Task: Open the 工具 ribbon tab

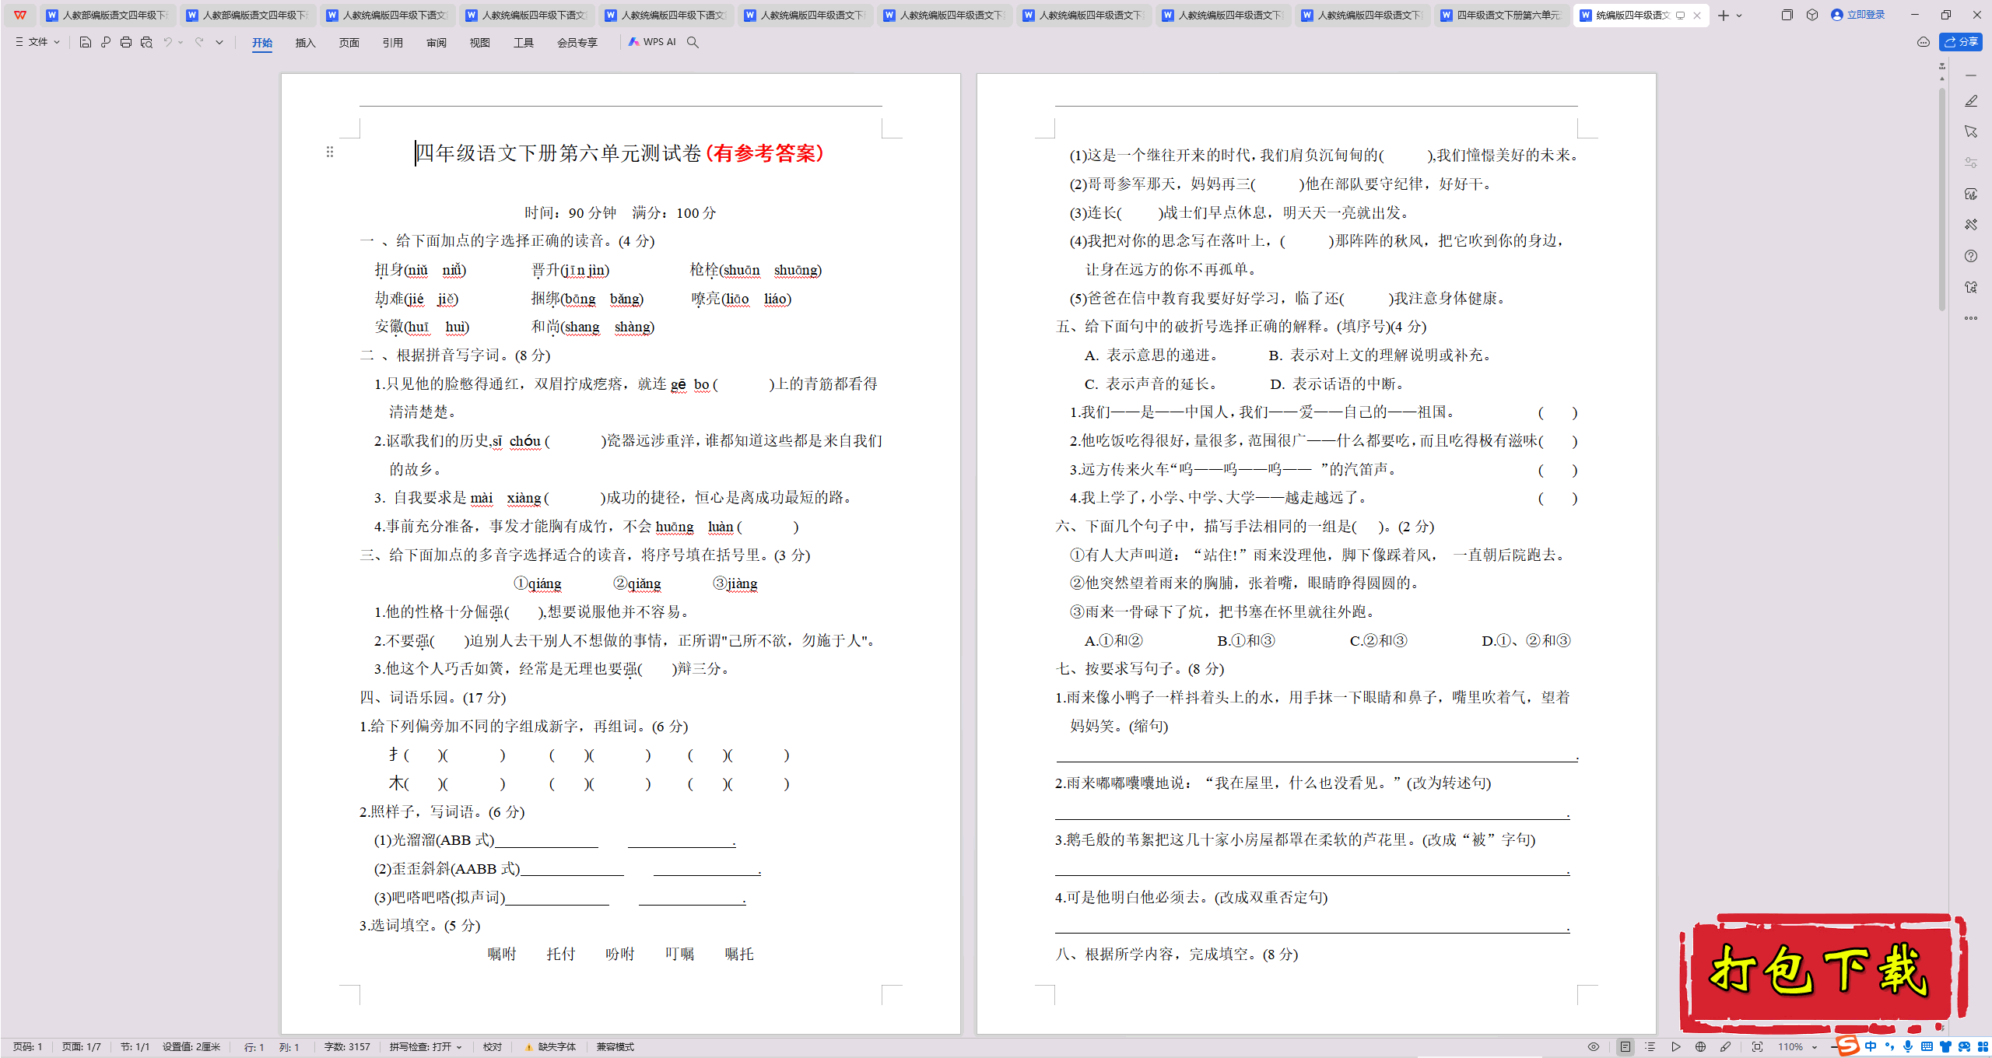Action: pyautogui.click(x=524, y=43)
